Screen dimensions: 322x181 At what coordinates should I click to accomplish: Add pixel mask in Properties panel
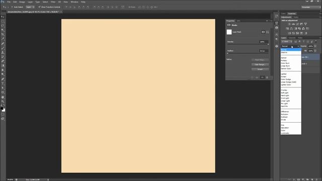coord(263,32)
